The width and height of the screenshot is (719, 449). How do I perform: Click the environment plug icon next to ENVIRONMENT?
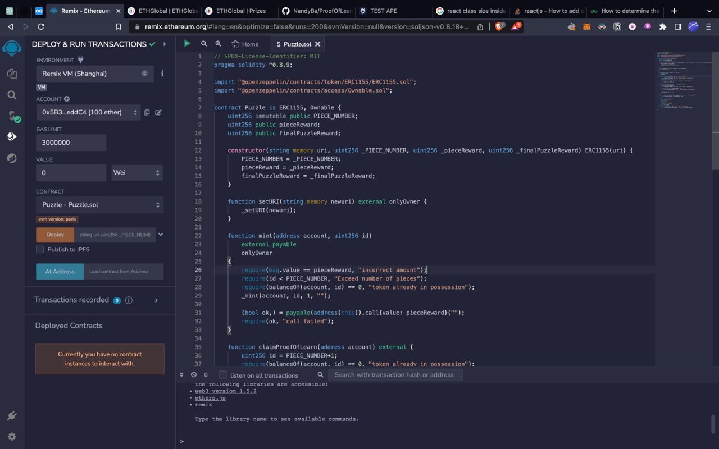80,59
